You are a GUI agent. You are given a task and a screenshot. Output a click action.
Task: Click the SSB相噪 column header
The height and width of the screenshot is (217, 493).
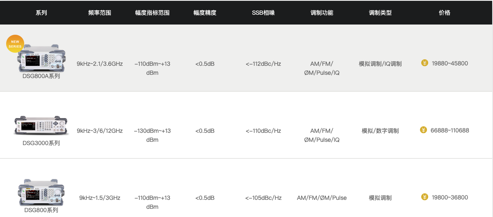(263, 13)
